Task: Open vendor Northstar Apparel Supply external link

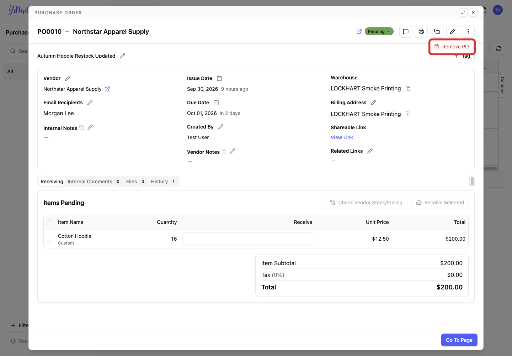Action: click(x=107, y=89)
